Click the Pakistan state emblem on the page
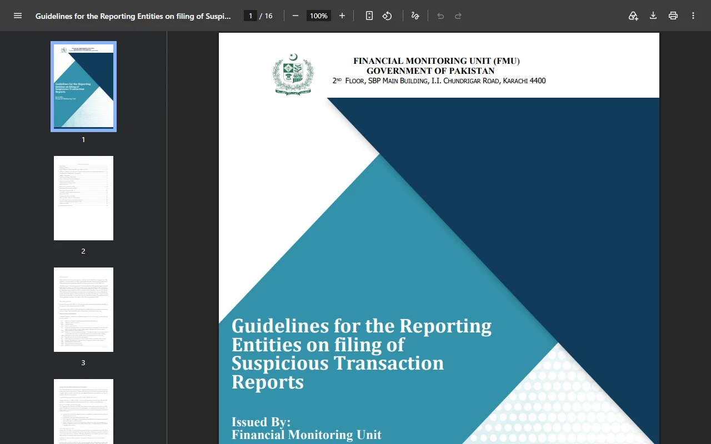711x444 pixels. [x=293, y=74]
